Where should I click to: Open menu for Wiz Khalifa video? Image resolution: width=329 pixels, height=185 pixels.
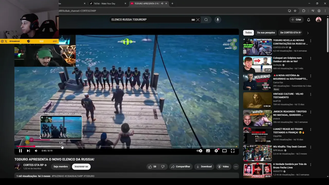point(310,147)
